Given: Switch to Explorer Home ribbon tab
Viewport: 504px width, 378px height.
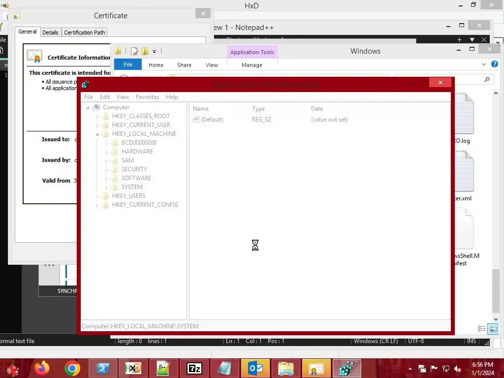Looking at the screenshot, I should point(156,65).
